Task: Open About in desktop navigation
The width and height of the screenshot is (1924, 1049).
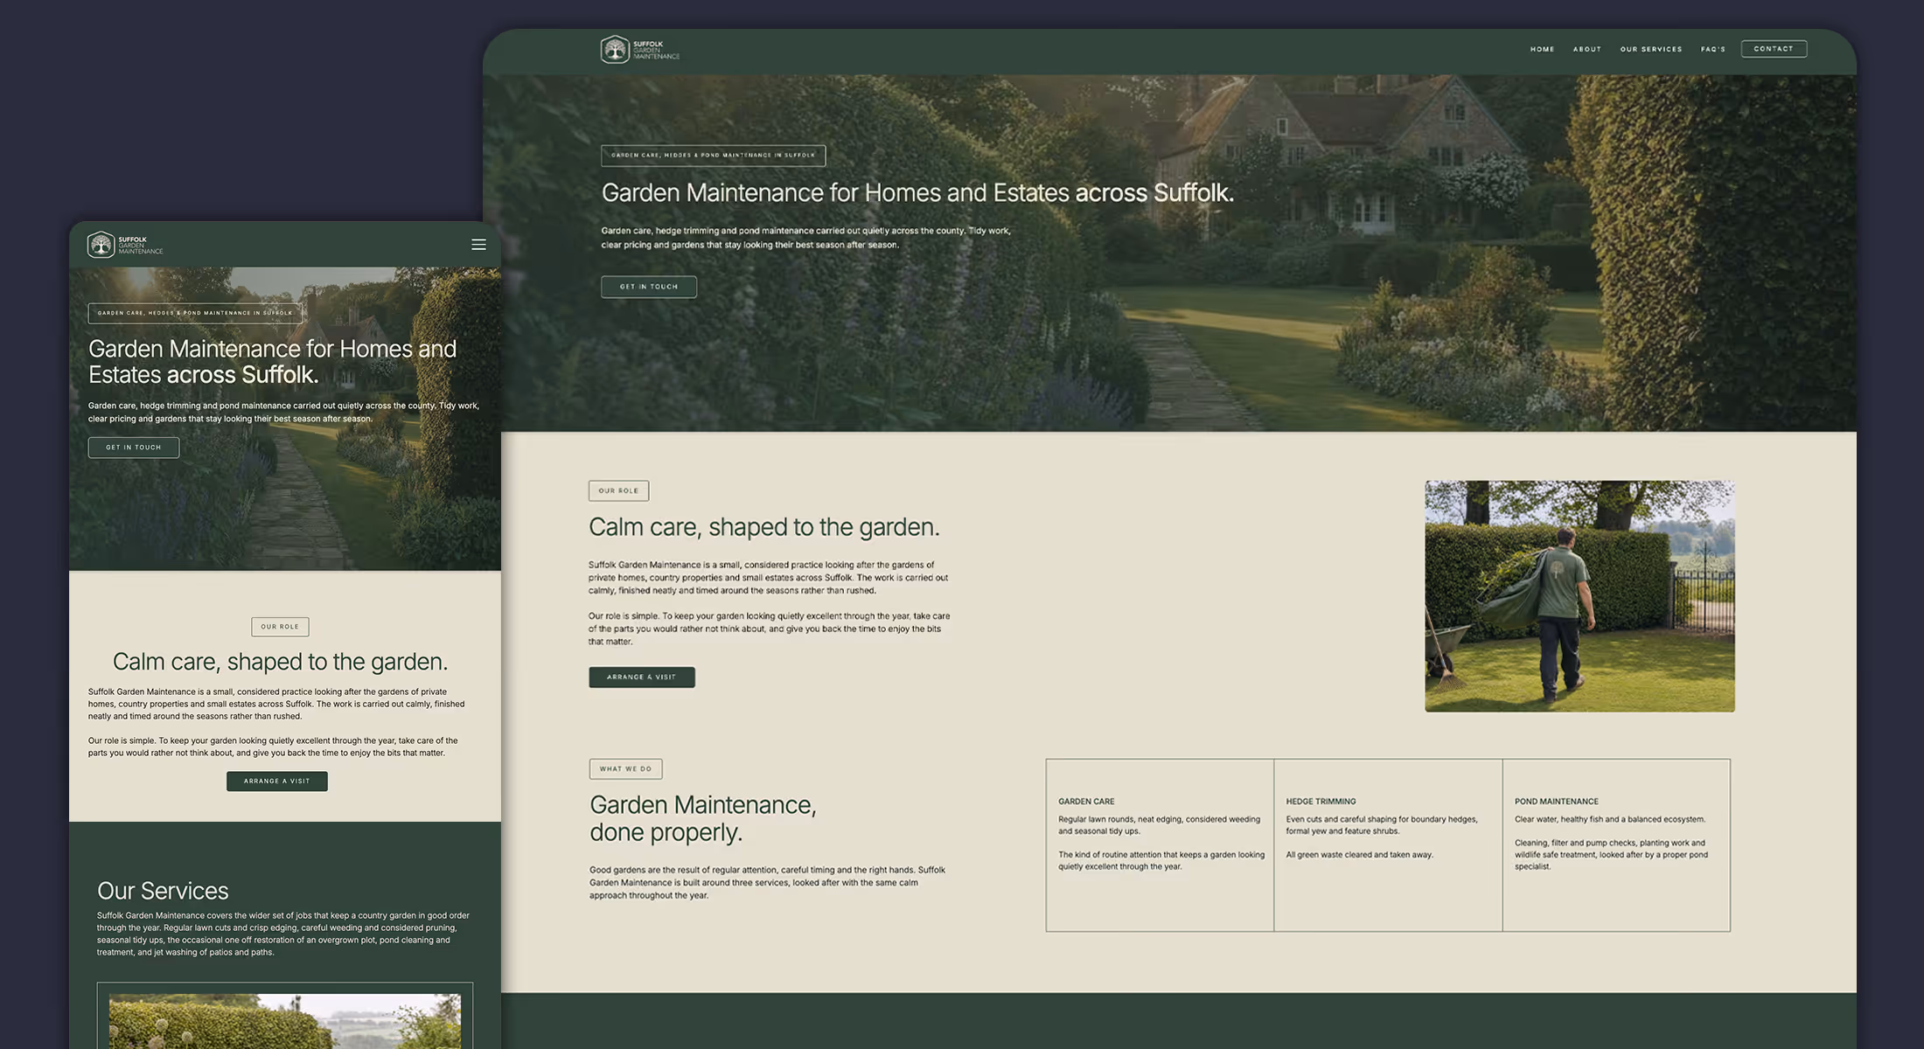Action: click(1586, 49)
